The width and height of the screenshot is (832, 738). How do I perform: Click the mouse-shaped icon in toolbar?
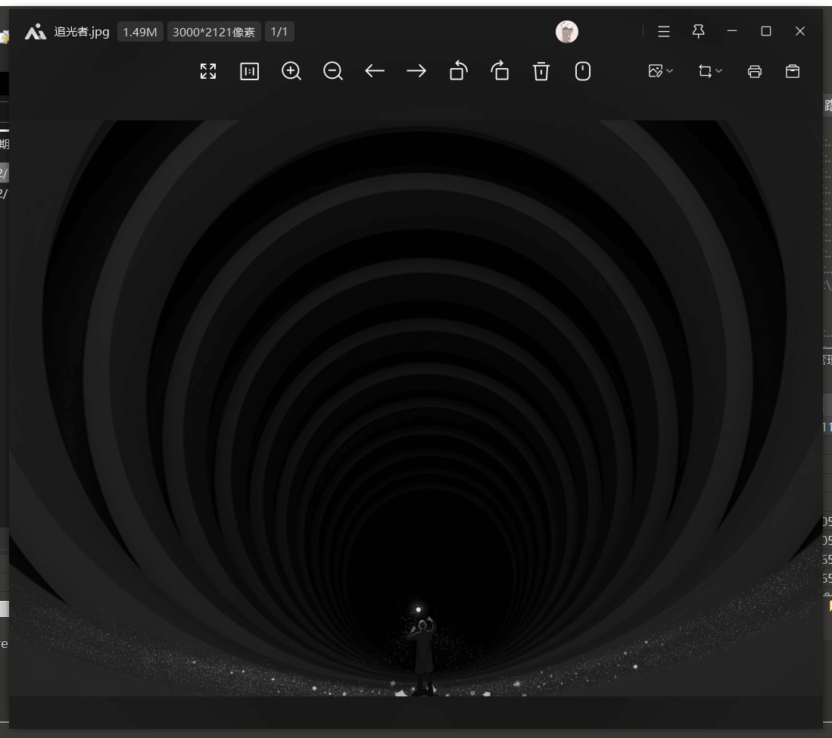pyautogui.click(x=583, y=71)
